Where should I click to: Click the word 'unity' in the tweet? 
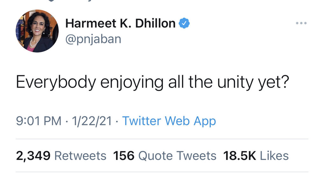point(235,82)
